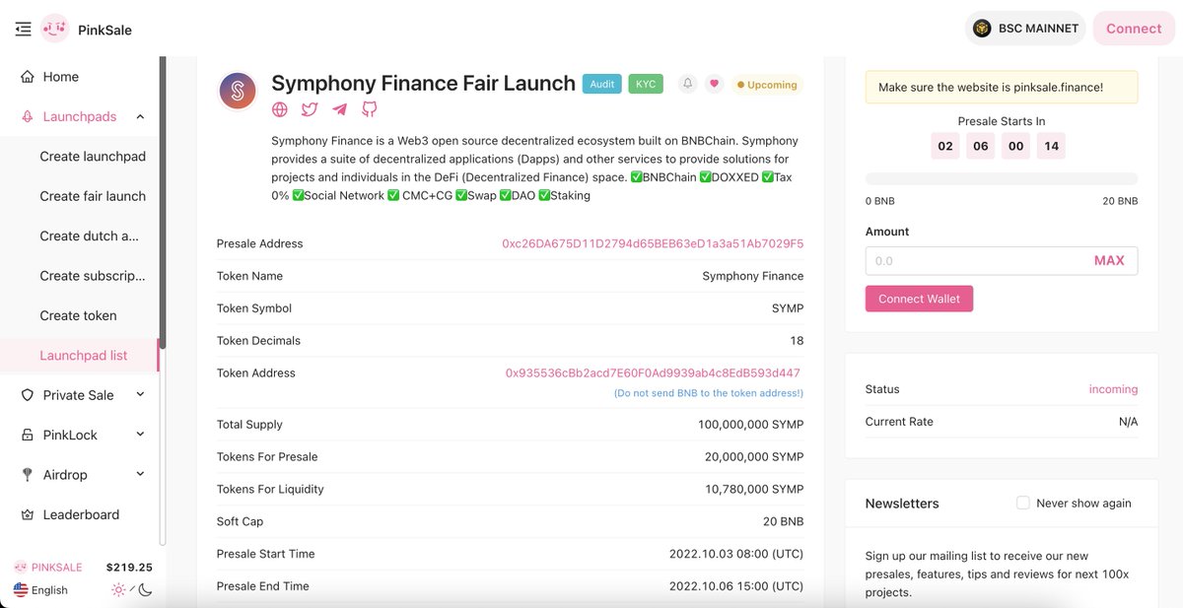
Task: Click the Newsletters heading
Action: [x=902, y=504]
